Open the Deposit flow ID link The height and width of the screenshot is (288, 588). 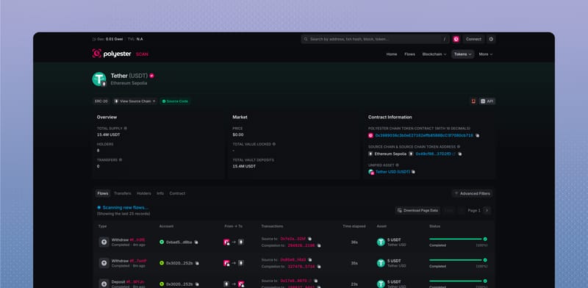click(135, 281)
